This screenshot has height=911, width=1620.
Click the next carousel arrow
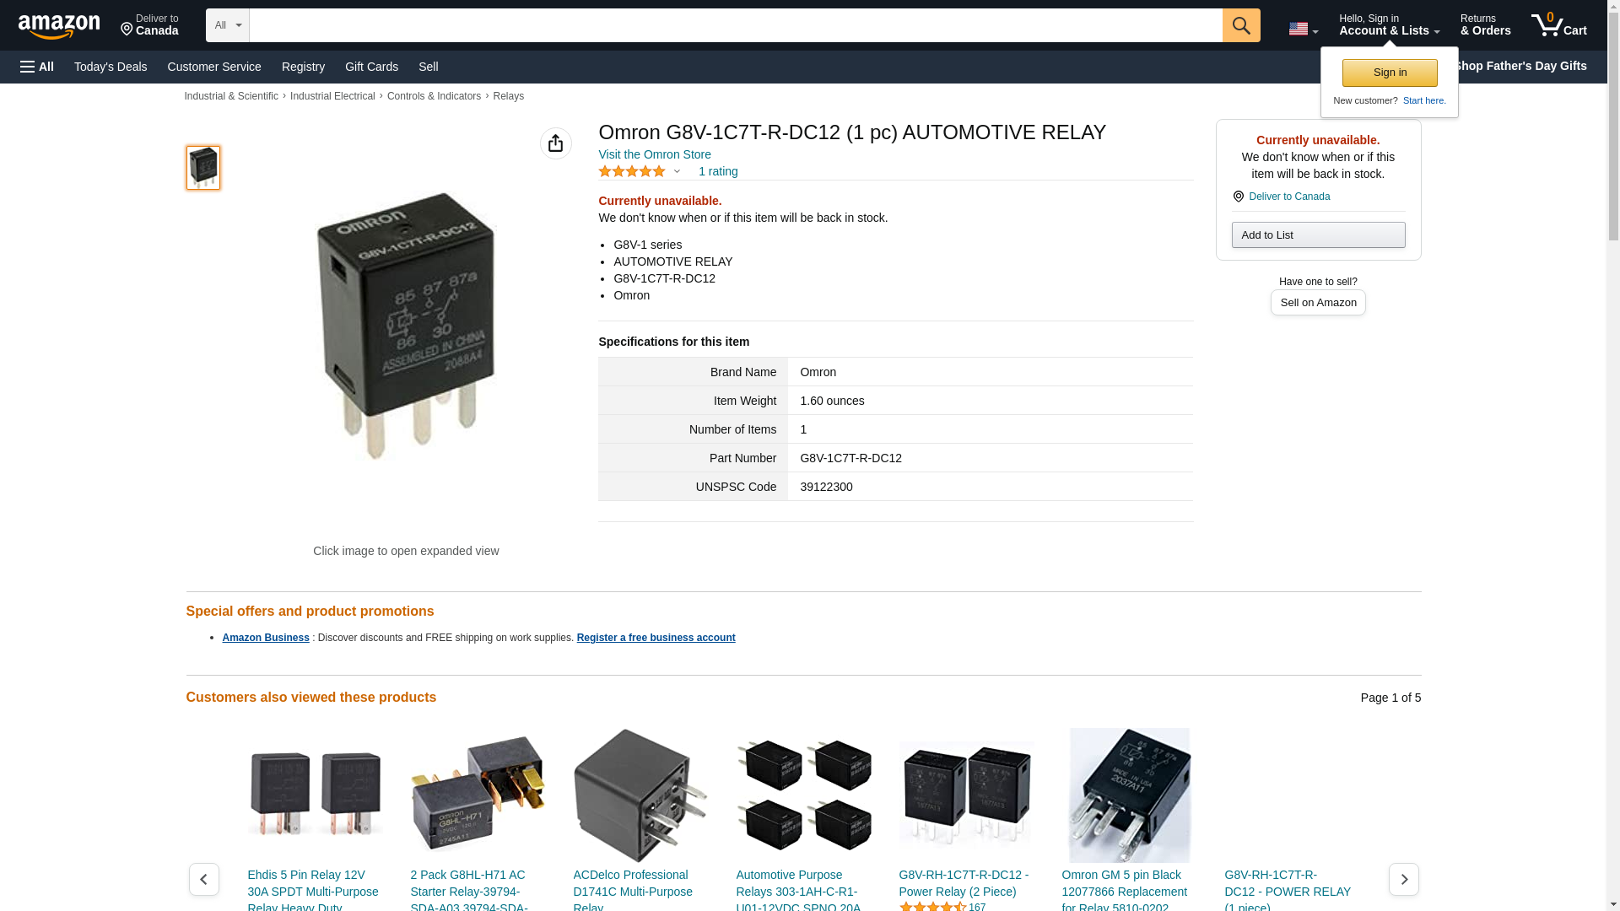pyautogui.click(x=1403, y=879)
